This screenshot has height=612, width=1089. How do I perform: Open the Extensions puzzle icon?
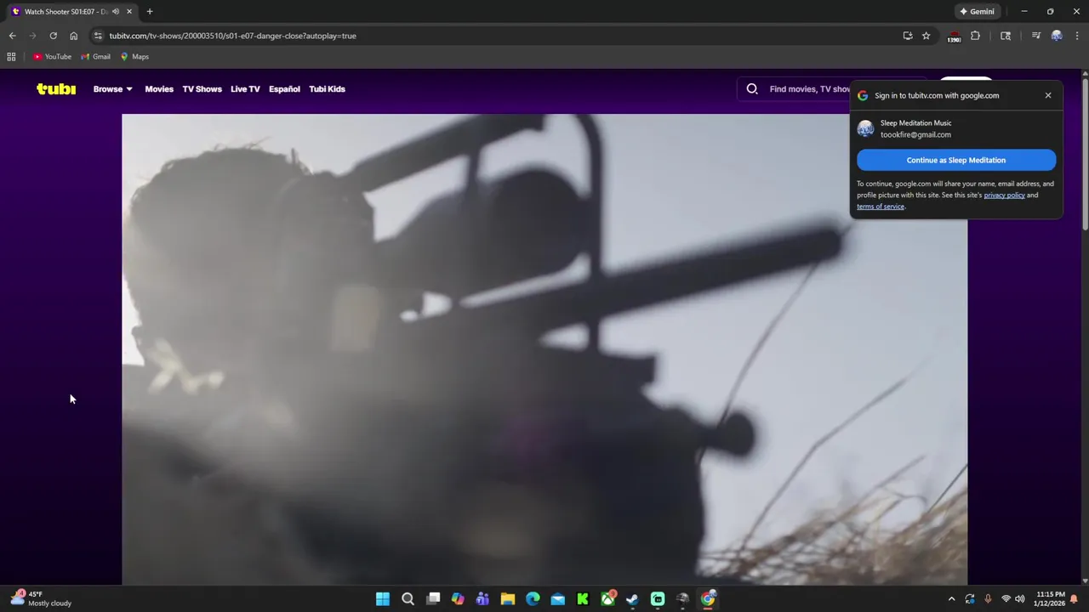coord(975,36)
